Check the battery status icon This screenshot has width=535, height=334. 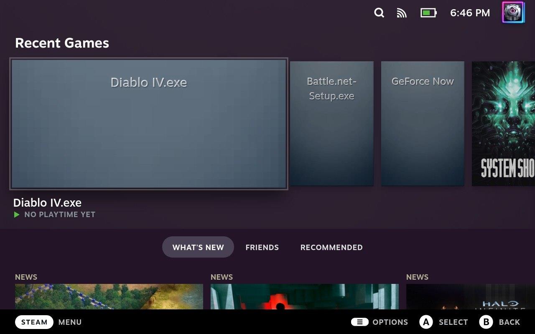point(428,13)
